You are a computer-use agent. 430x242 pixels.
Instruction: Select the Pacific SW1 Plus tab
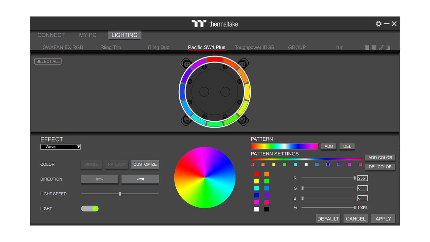[x=207, y=47]
